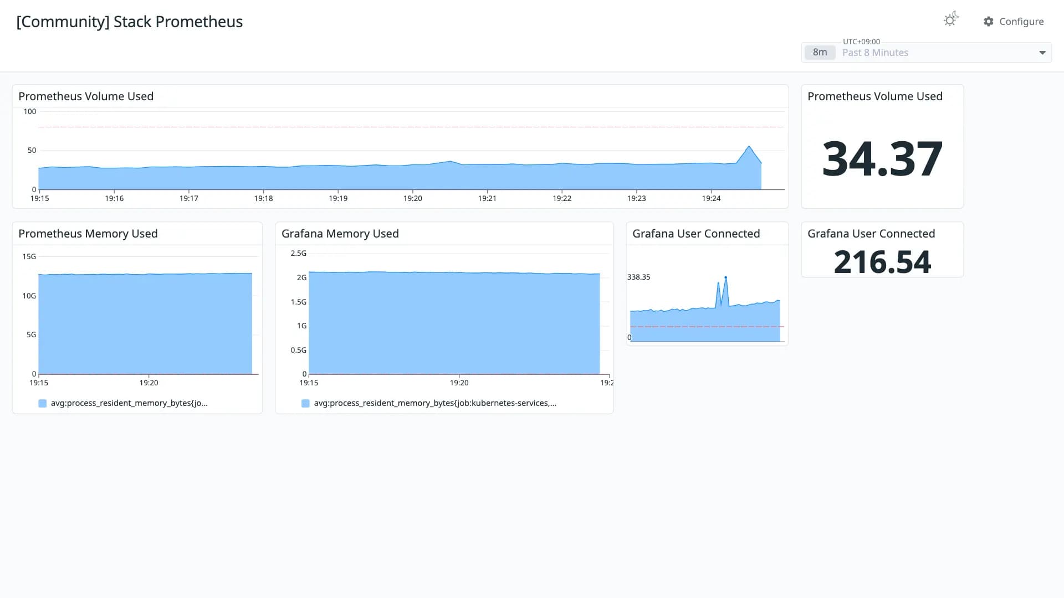Click the 34.37 query value
Screen dimensions: 1064x598
(882, 159)
